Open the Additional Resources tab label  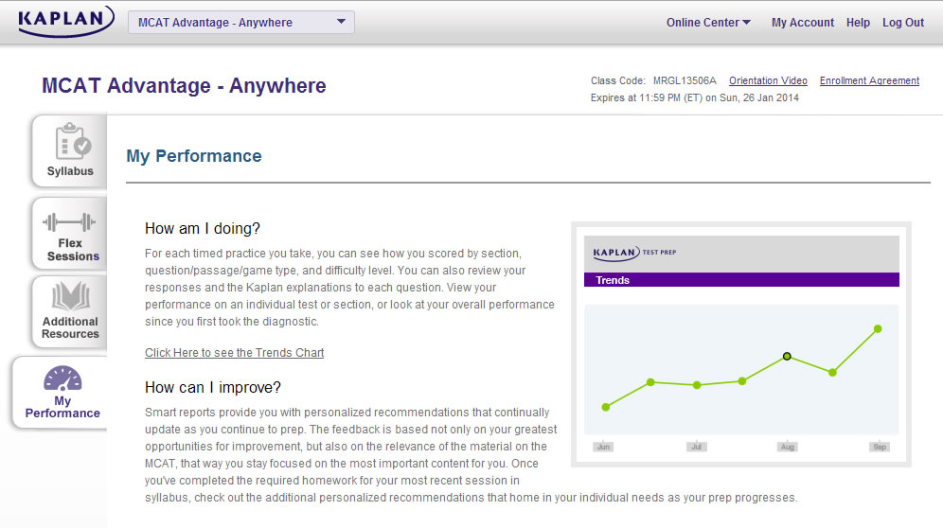click(70, 327)
